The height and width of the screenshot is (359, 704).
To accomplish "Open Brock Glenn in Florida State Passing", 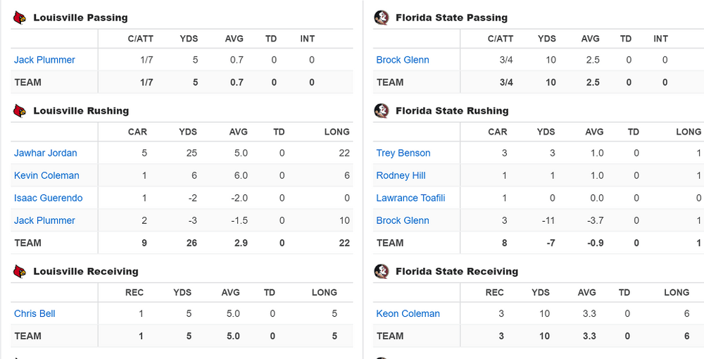I will (403, 60).
